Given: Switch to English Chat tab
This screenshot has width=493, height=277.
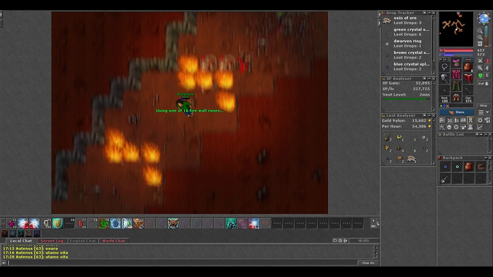Looking at the screenshot, I should coord(83,241).
